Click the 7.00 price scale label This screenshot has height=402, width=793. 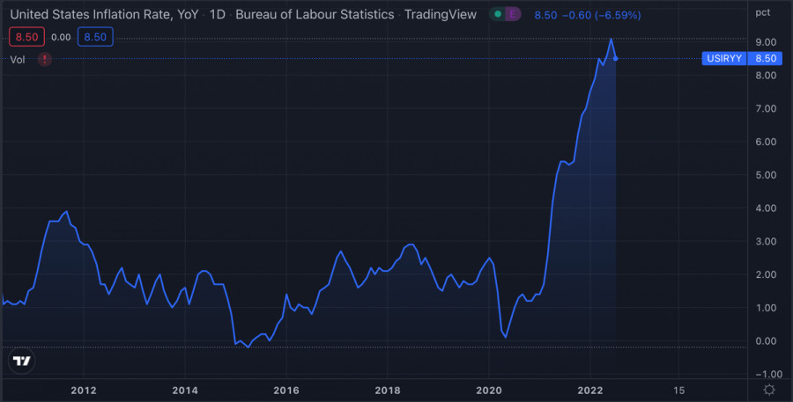(x=766, y=108)
